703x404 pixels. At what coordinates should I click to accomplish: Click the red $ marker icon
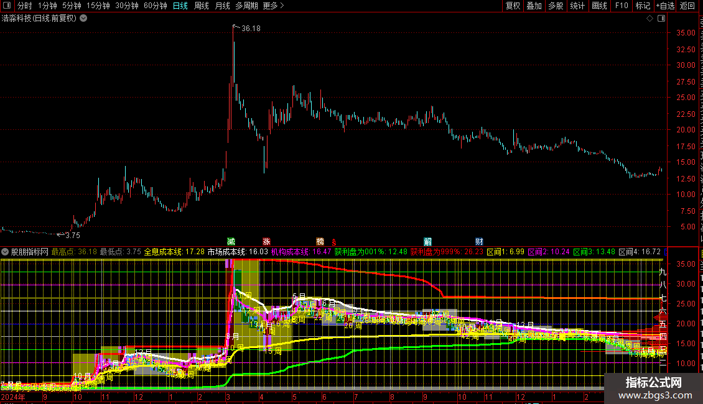point(334,242)
